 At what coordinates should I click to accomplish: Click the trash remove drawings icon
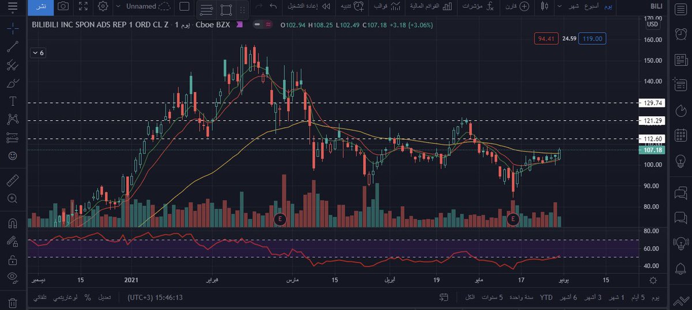(13, 302)
